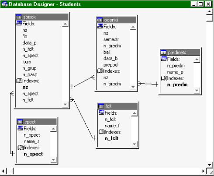Click the ocenki list scroll-down arrow

[x=133, y=87]
